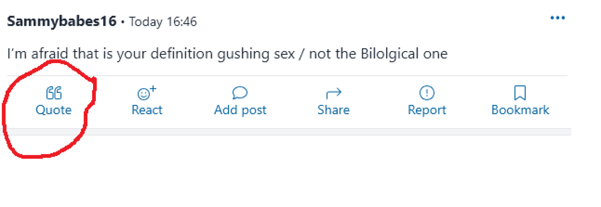The width and height of the screenshot is (601, 207).
Task: Select the Add post text label
Action: click(x=240, y=110)
